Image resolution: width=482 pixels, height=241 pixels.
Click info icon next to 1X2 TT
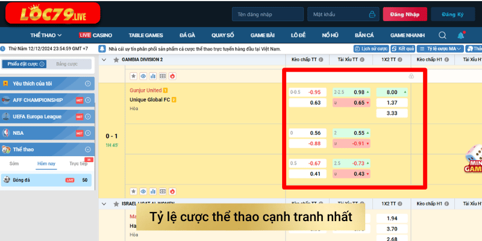(399, 60)
